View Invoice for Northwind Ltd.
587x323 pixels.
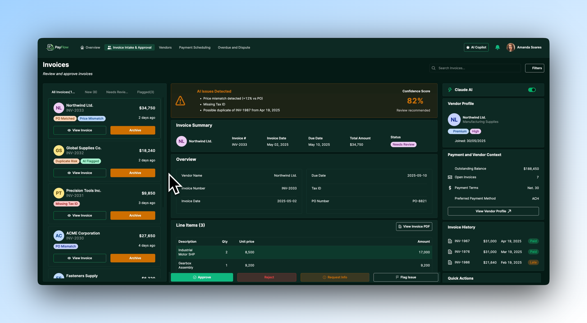point(80,130)
